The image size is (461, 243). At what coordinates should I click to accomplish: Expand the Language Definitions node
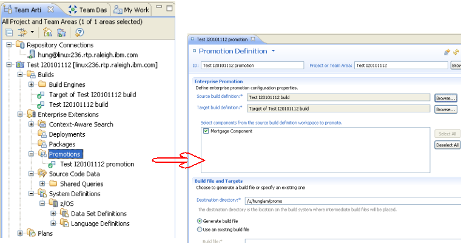pos(53,224)
